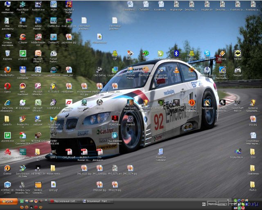Switch to the Paint taskbar window
The height and width of the screenshot is (210, 262).
(97, 201)
